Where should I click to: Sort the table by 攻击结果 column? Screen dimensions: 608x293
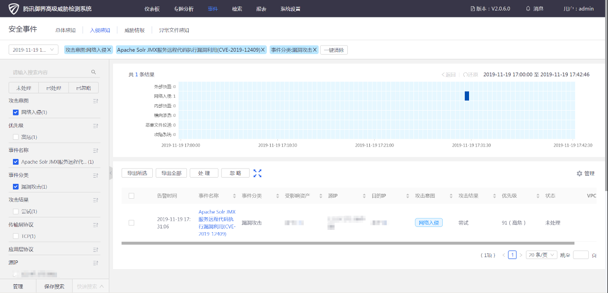pyautogui.click(x=494, y=196)
